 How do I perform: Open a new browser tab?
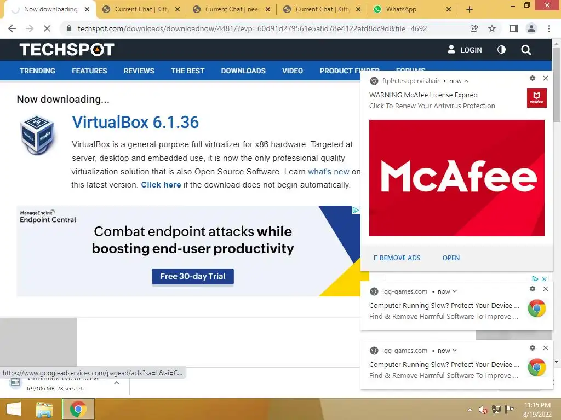tap(470, 9)
